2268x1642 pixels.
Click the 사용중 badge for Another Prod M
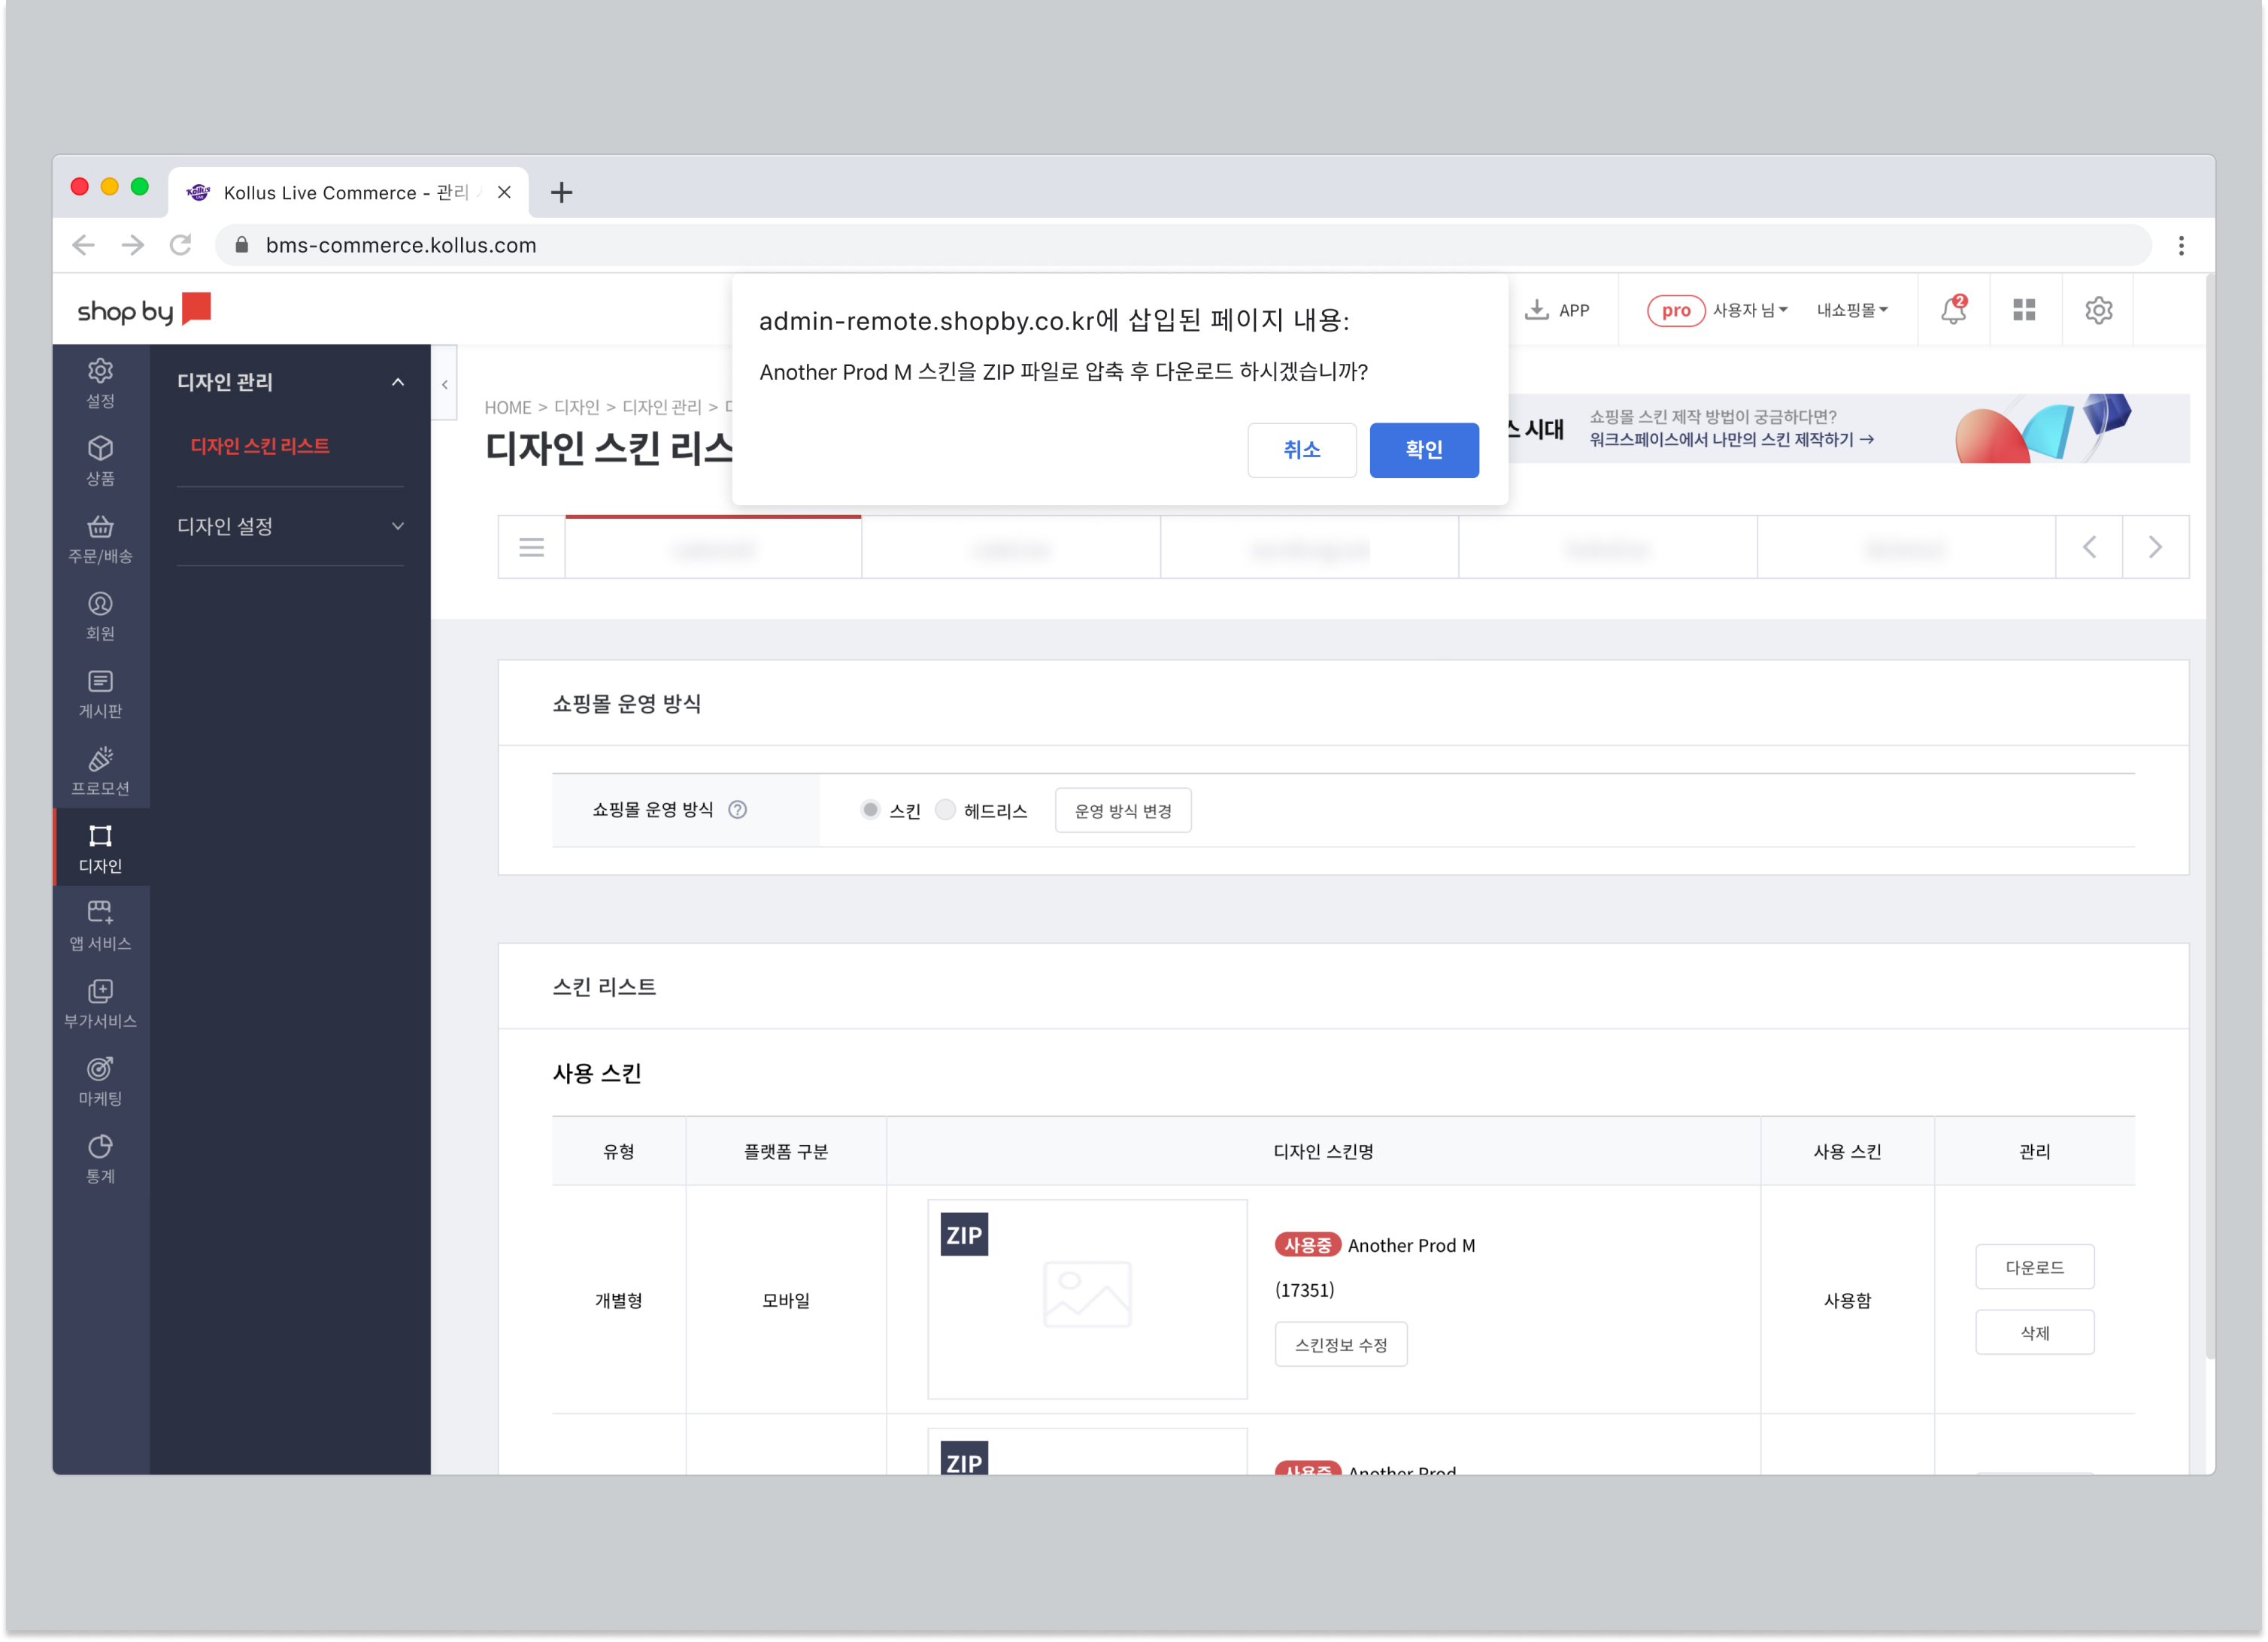(1307, 1245)
